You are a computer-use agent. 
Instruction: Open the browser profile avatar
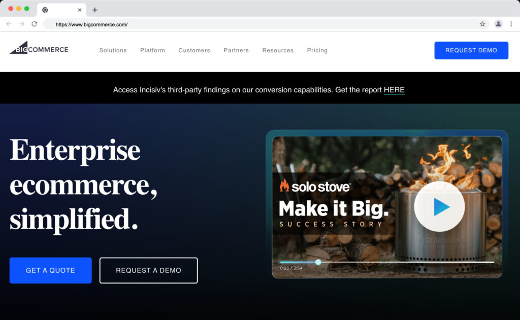(x=498, y=24)
